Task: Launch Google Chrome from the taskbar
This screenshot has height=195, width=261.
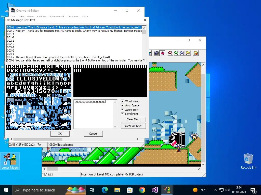Action: (142, 190)
